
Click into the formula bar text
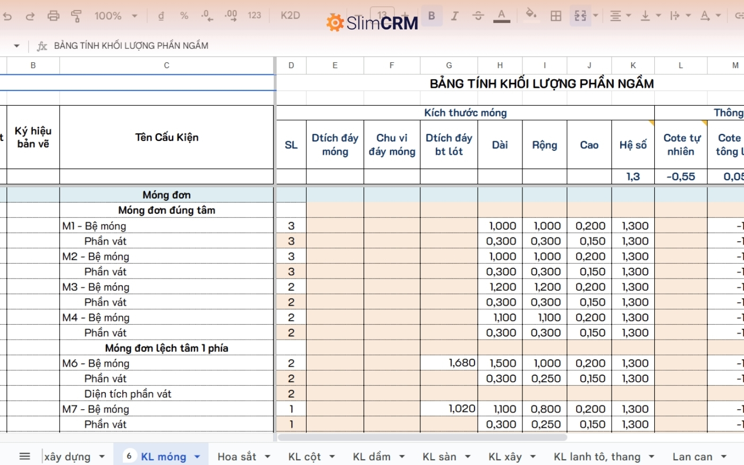click(131, 46)
